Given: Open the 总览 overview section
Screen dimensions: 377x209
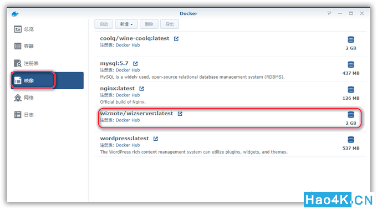Looking at the screenshot, I should coord(47,29).
